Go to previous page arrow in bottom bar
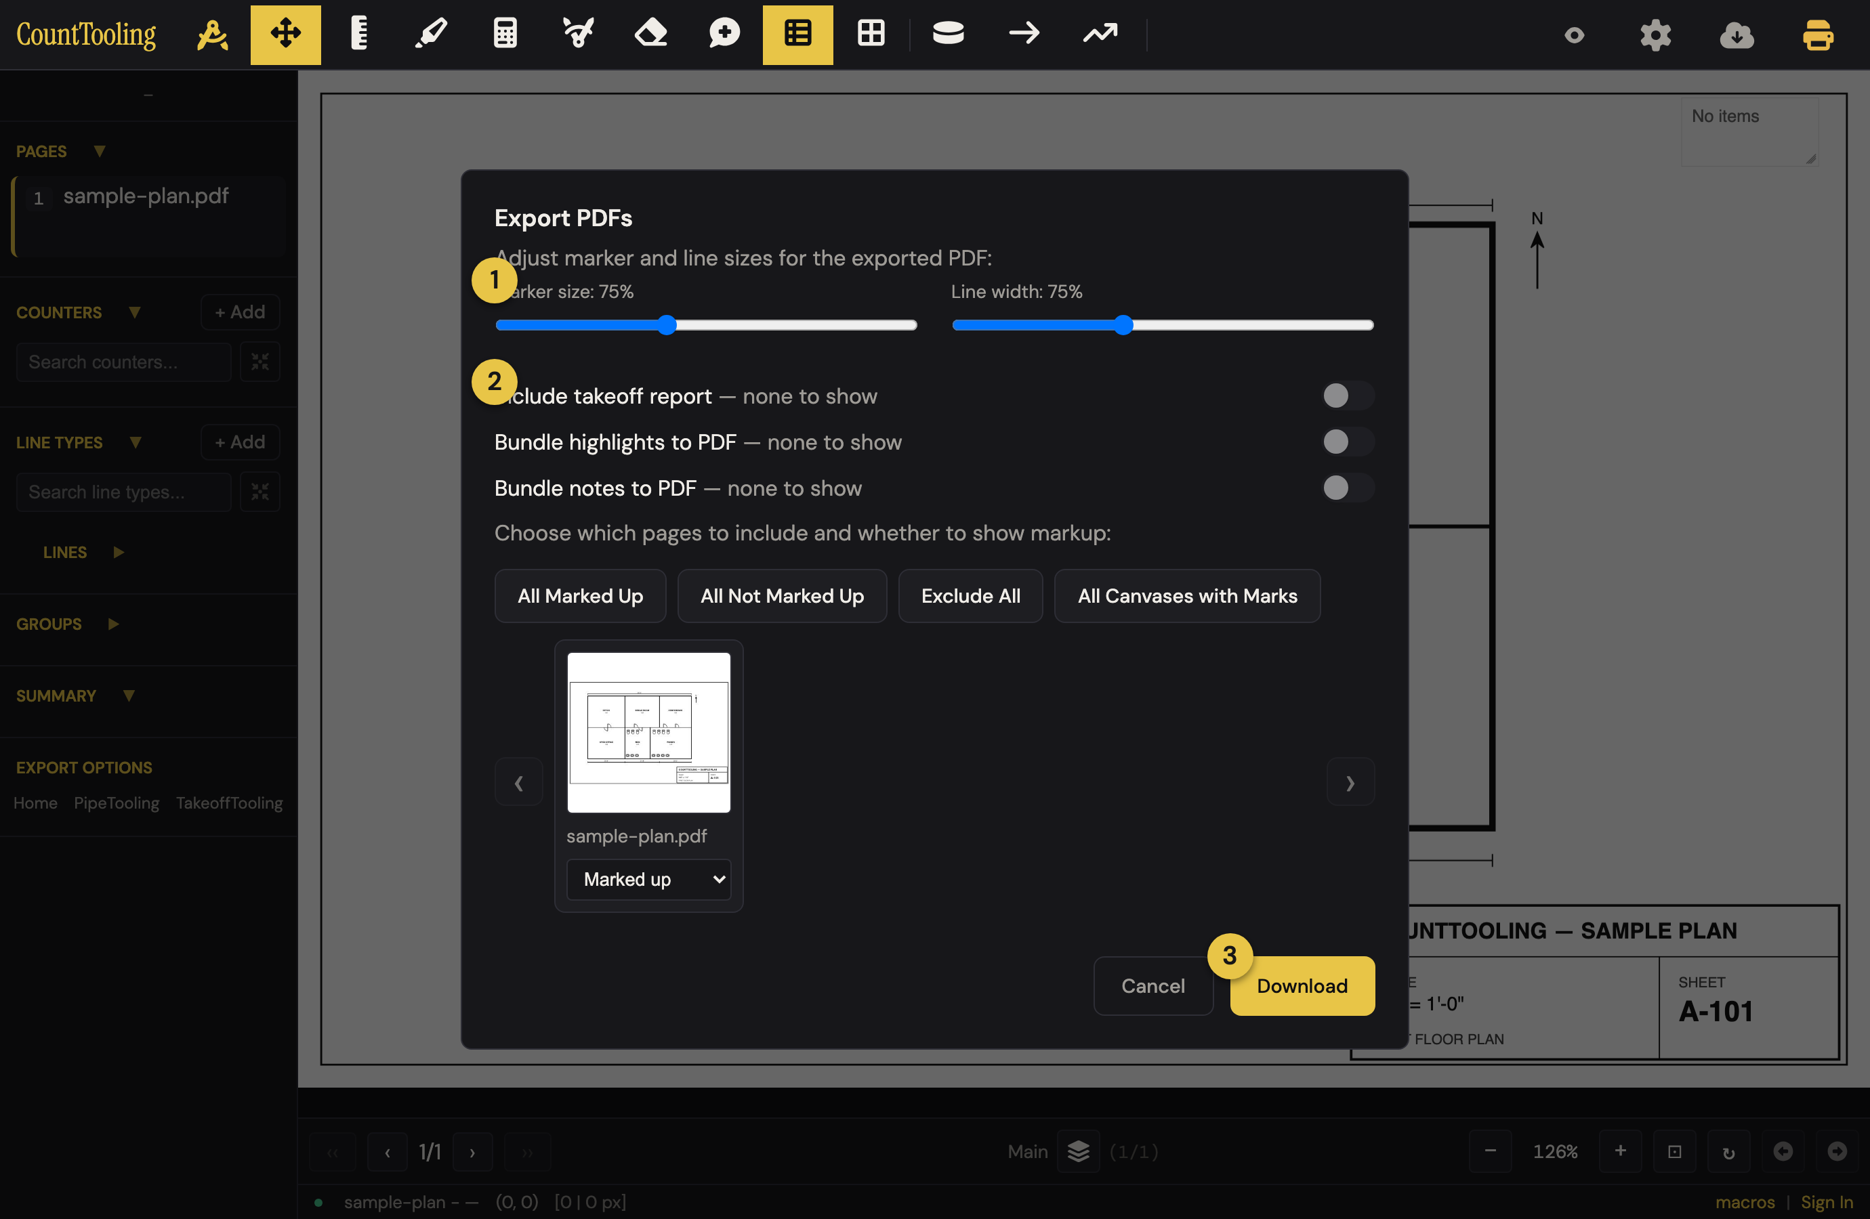The height and width of the screenshot is (1219, 1870). tap(388, 1152)
